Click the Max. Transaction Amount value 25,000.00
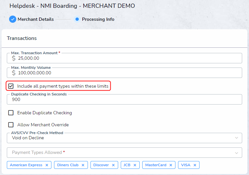The width and height of the screenshot is (249, 175). [29, 58]
